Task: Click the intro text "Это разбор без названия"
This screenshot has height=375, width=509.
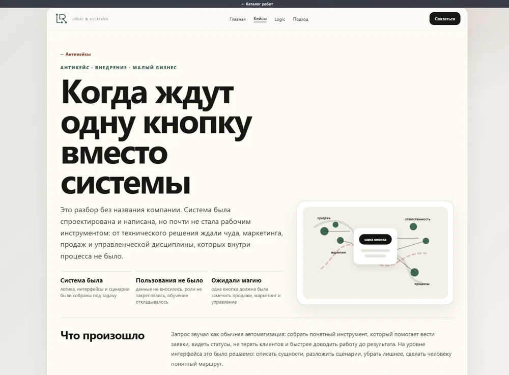Action: (172, 233)
